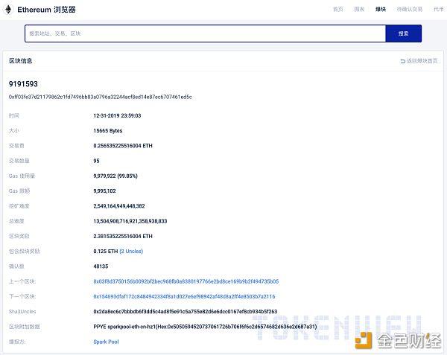Click the Ethereum 浏览器 site title
447x355 pixels.
(46, 10)
